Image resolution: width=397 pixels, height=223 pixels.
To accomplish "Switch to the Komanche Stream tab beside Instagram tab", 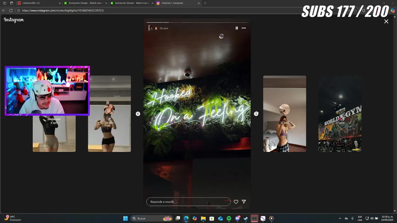I will (x=131, y=3).
